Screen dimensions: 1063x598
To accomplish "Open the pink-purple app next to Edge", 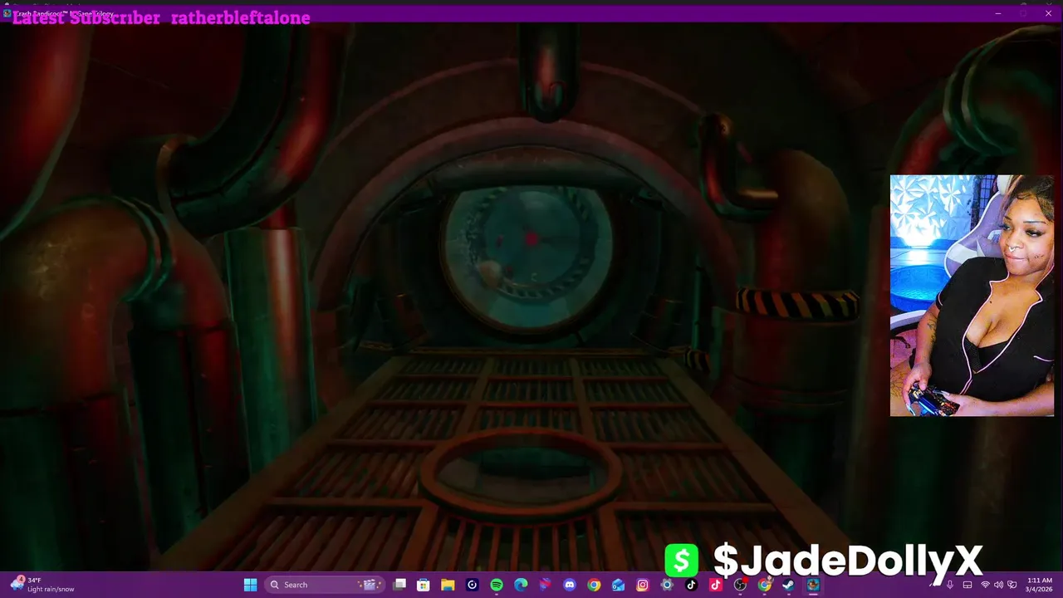I will click(545, 585).
